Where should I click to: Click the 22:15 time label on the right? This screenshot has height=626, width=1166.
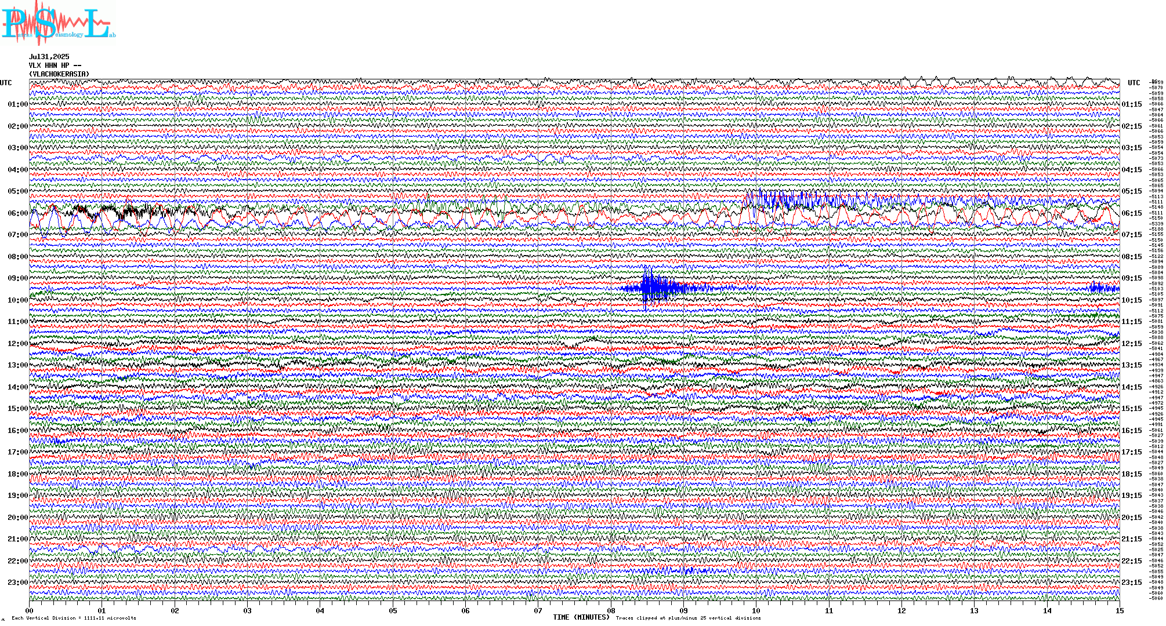coord(1132,561)
